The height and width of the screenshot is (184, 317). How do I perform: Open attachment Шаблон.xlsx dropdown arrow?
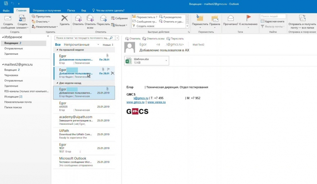(x=166, y=61)
